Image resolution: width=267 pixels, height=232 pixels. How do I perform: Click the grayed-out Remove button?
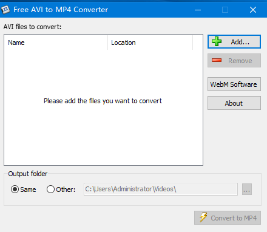pyautogui.click(x=234, y=61)
